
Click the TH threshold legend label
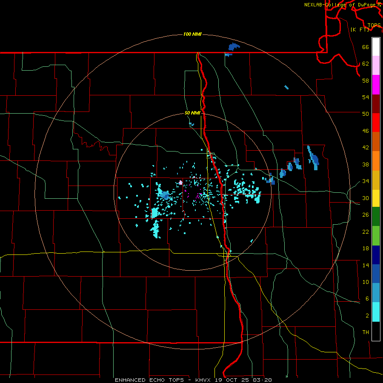click(366, 332)
